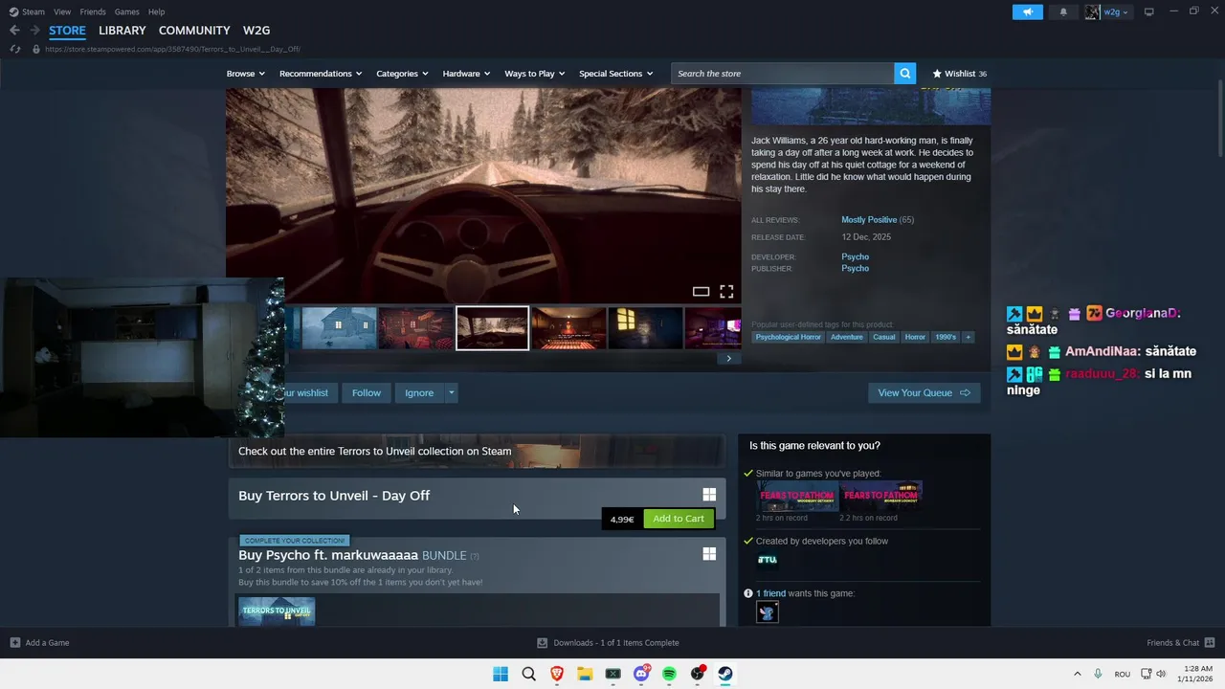Click the bundle help question mark
The height and width of the screenshot is (689, 1225).
coord(475,556)
